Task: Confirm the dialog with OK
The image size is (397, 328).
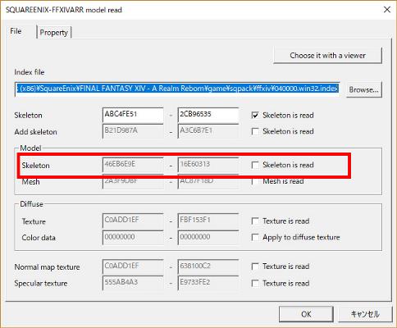Action: 306,314
